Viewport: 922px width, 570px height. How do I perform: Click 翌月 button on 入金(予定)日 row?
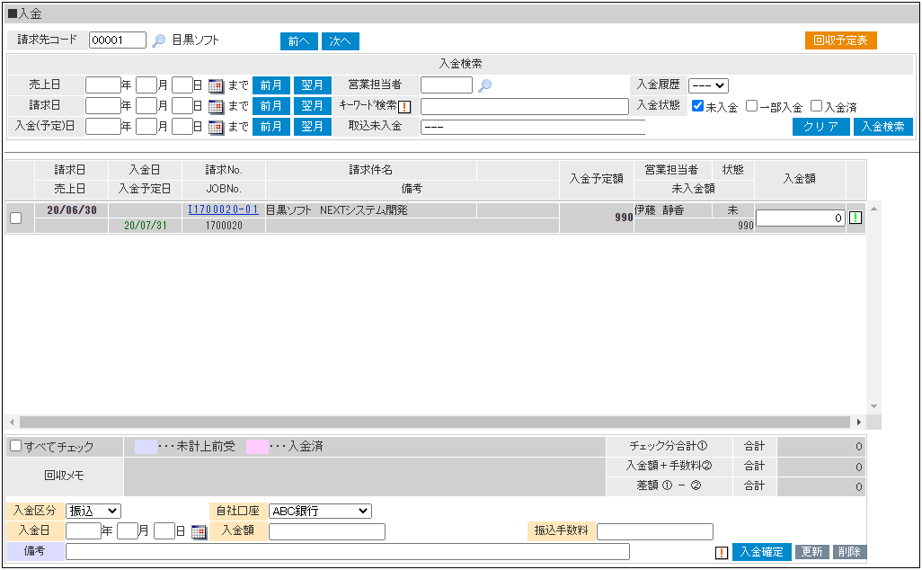point(312,127)
